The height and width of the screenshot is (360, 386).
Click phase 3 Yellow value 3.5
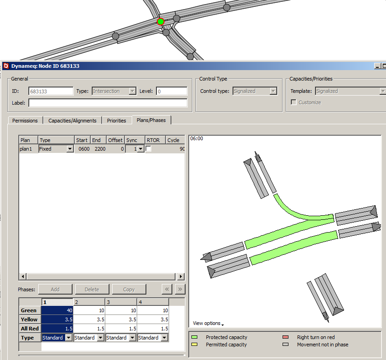click(121, 319)
